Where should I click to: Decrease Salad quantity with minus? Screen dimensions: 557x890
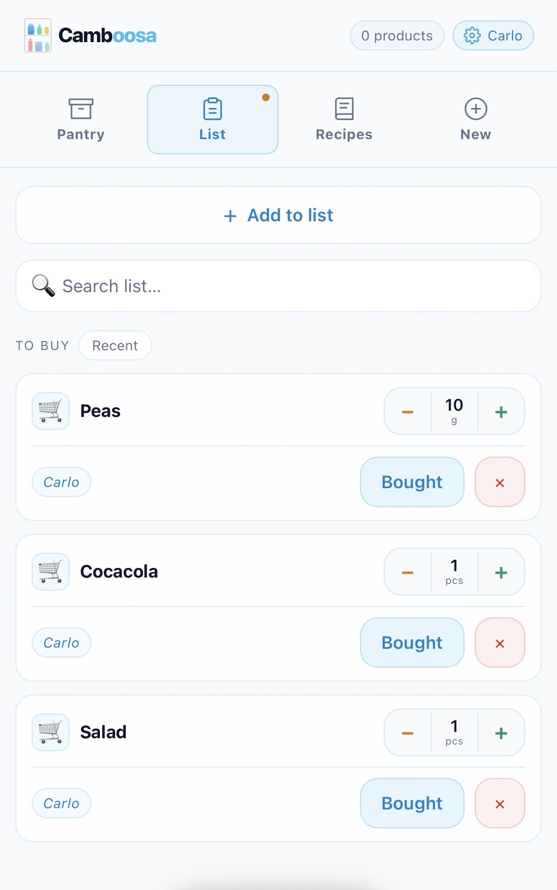[408, 733]
